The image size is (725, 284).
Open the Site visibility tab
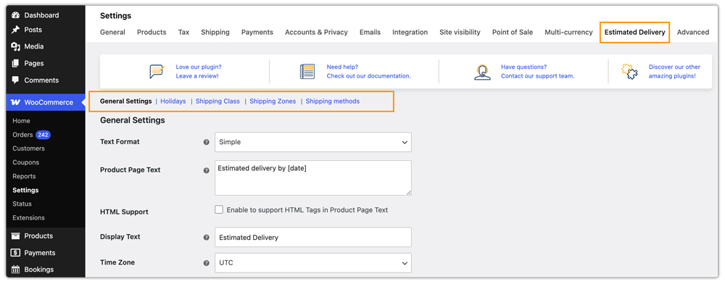click(460, 33)
